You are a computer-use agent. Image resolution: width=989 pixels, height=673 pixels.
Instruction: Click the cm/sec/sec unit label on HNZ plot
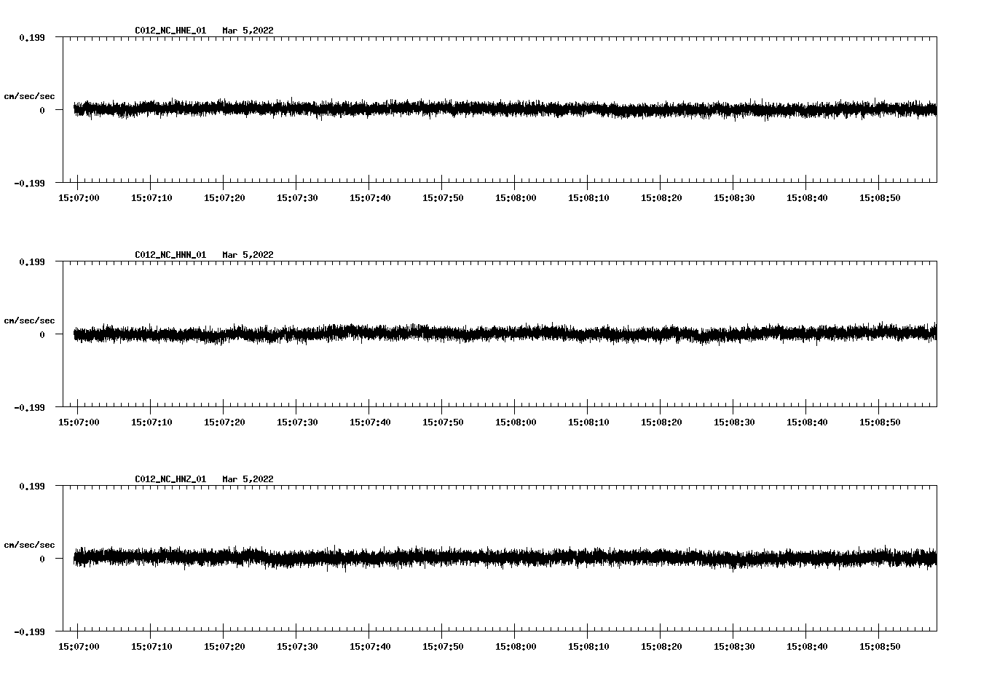coord(29,545)
